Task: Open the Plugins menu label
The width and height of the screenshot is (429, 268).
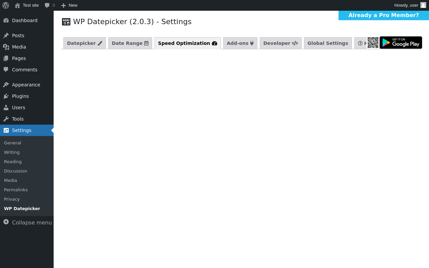Action: 20,96
